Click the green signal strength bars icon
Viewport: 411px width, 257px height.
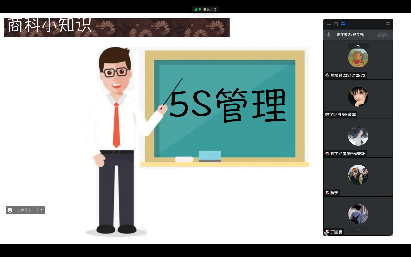(x=195, y=9)
